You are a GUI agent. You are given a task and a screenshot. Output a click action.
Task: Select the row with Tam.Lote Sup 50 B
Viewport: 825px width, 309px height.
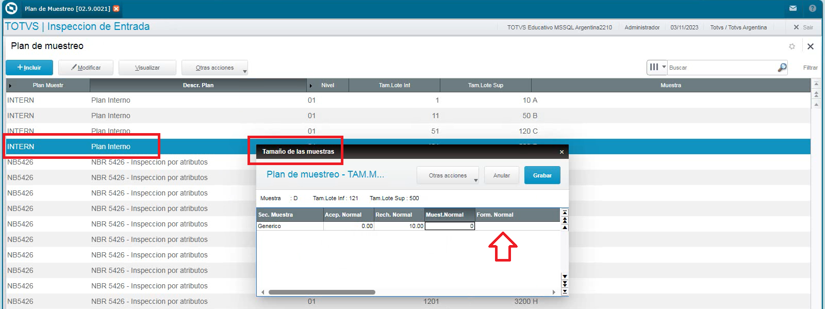tap(408, 116)
